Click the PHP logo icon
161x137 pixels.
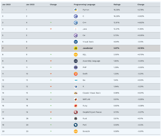(x=76, y=67)
